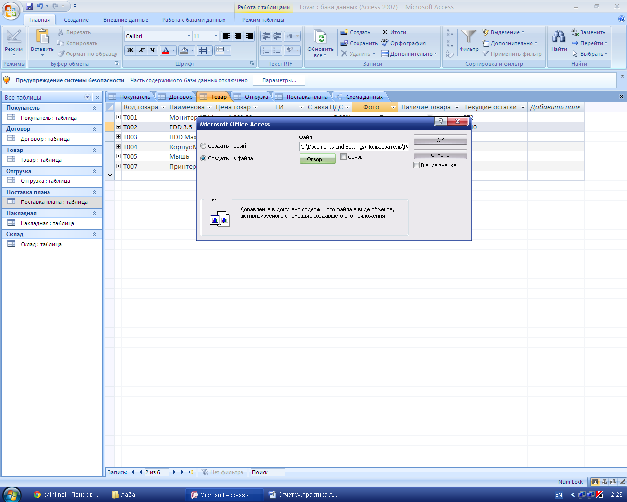Select 'Создать новый' radio button
The width and height of the screenshot is (627, 502).
(x=204, y=146)
